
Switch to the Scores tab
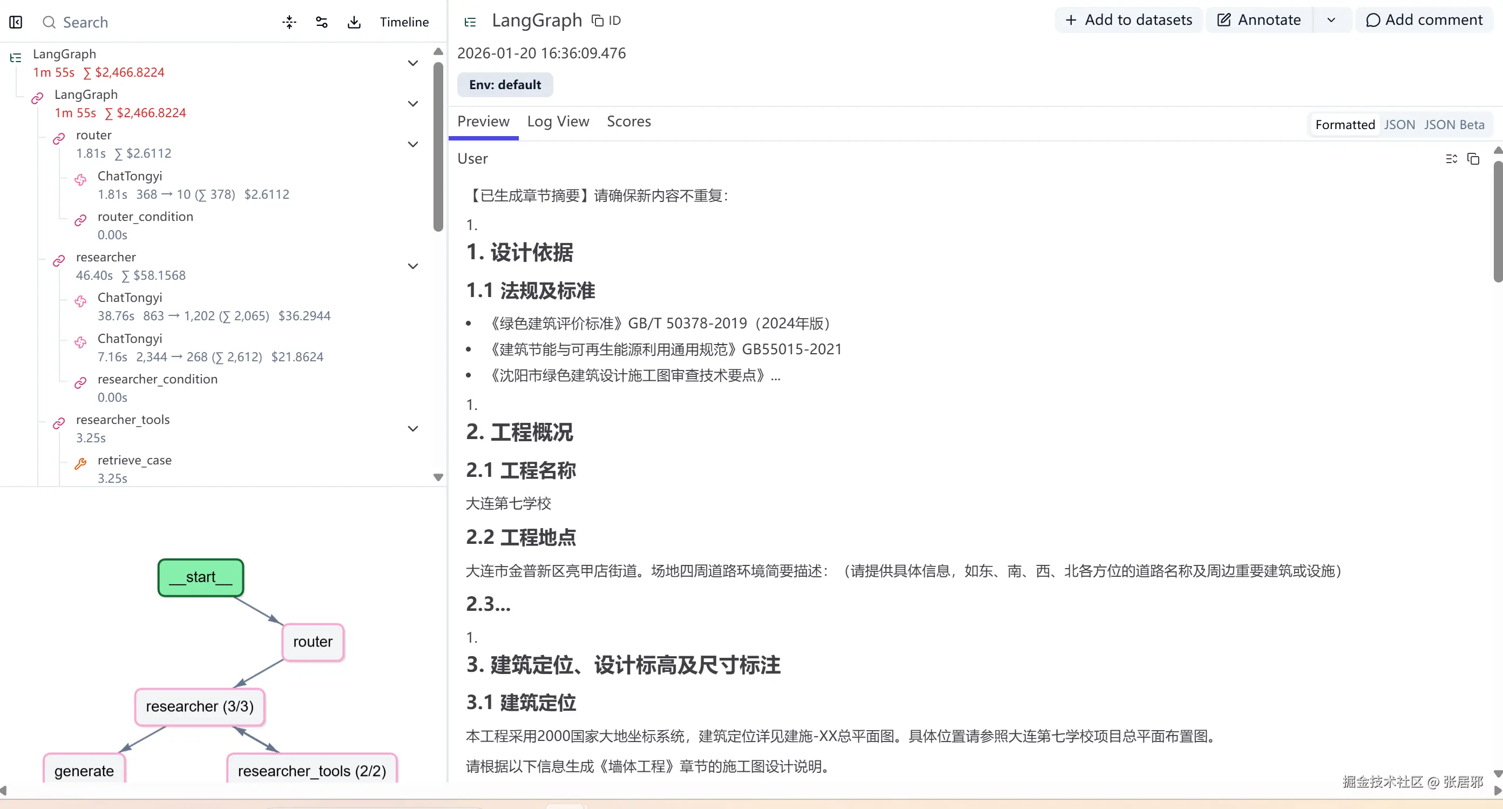[x=628, y=122]
